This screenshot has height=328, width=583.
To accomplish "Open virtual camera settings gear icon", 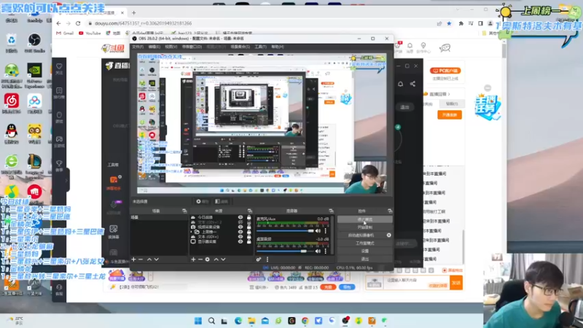I will point(388,235).
